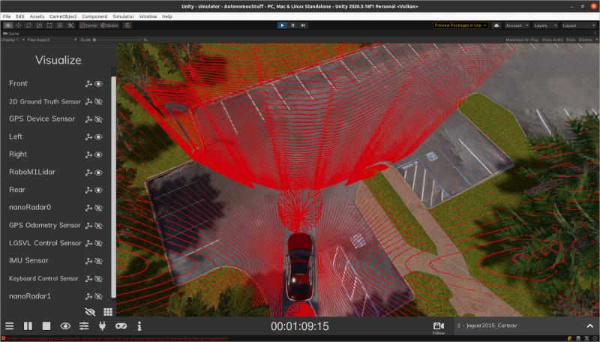Hide all sensor visualizations icon

(x=90, y=312)
